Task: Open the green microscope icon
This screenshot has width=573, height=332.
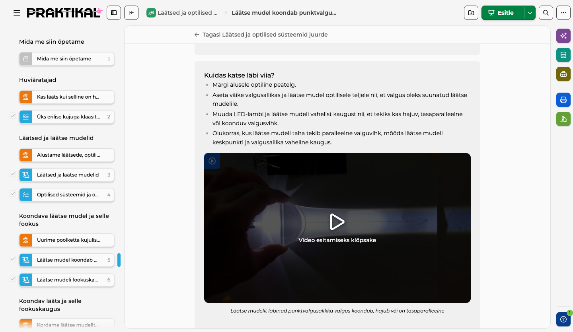Action: click(x=563, y=119)
